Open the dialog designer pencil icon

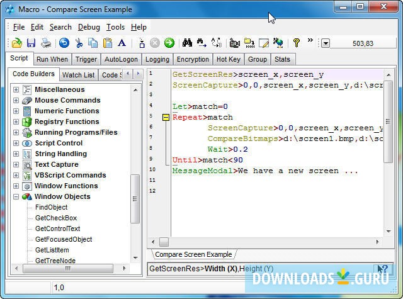tap(264, 43)
